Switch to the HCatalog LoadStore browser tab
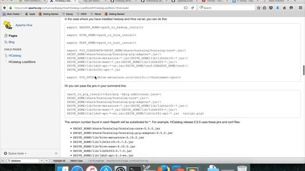 coord(62,1)
